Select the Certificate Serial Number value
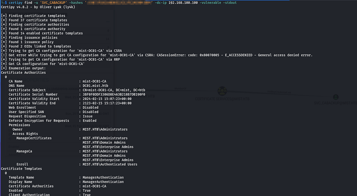 click(114, 95)
